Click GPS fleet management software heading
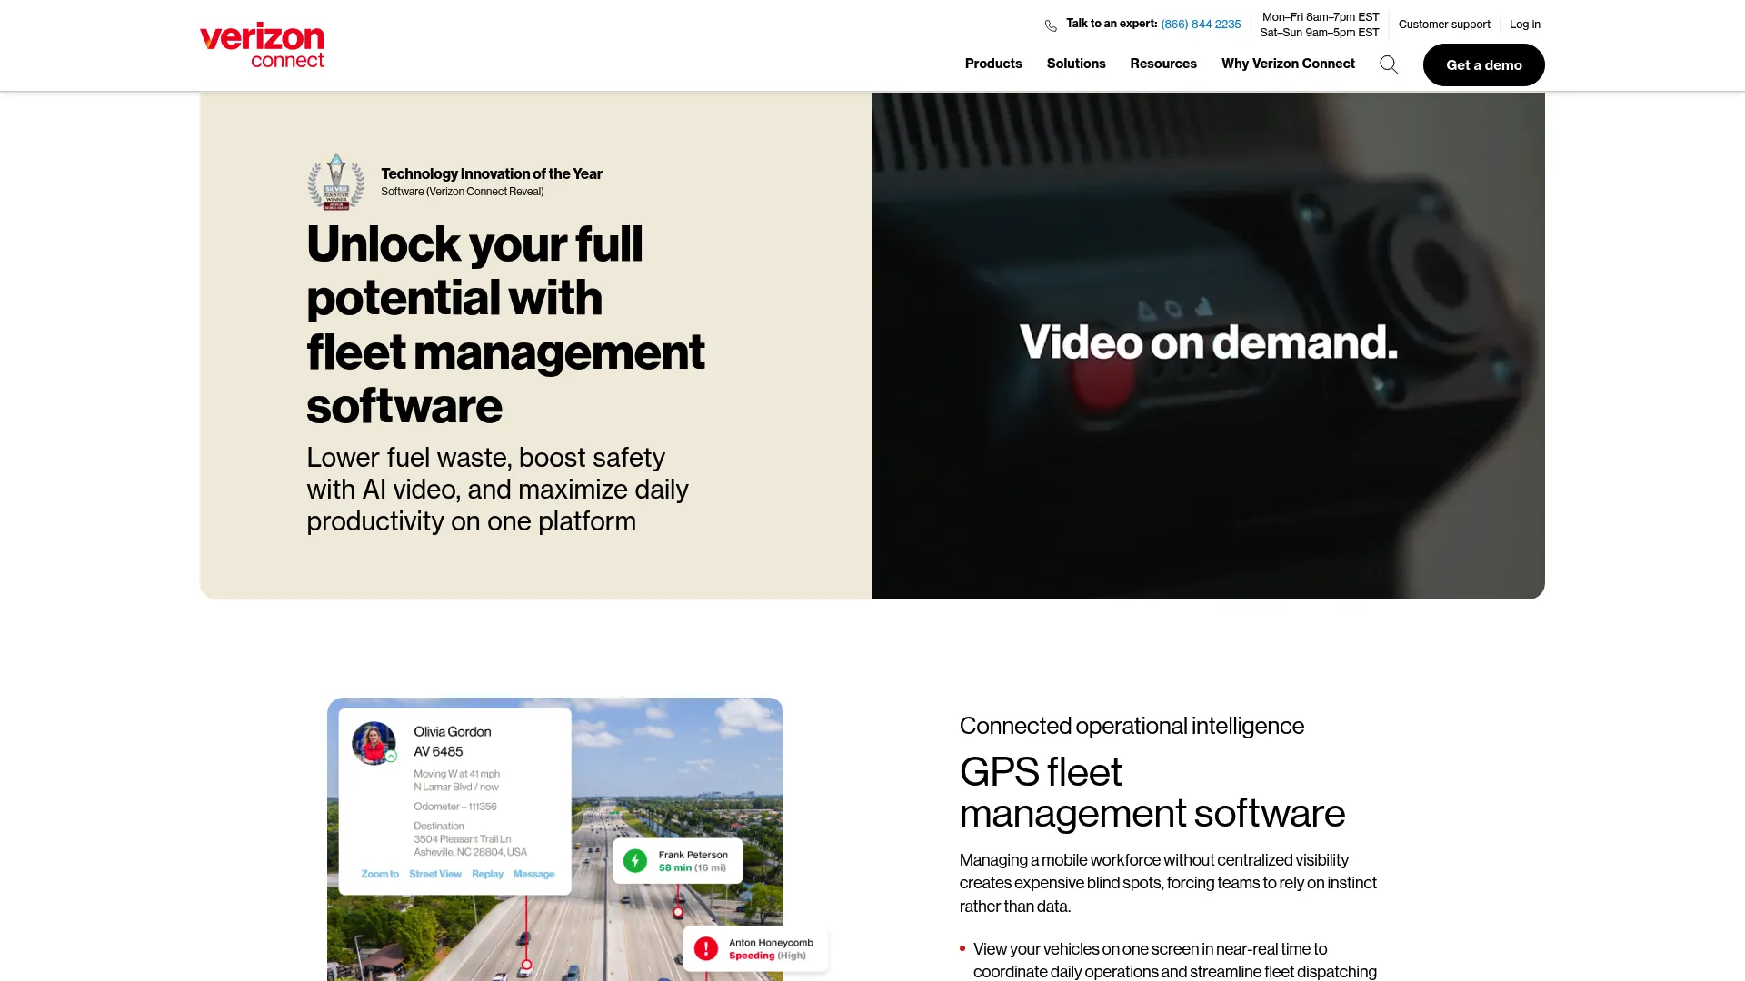Image resolution: width=1745 pixels, height=981 pixels. point(1152,792)
